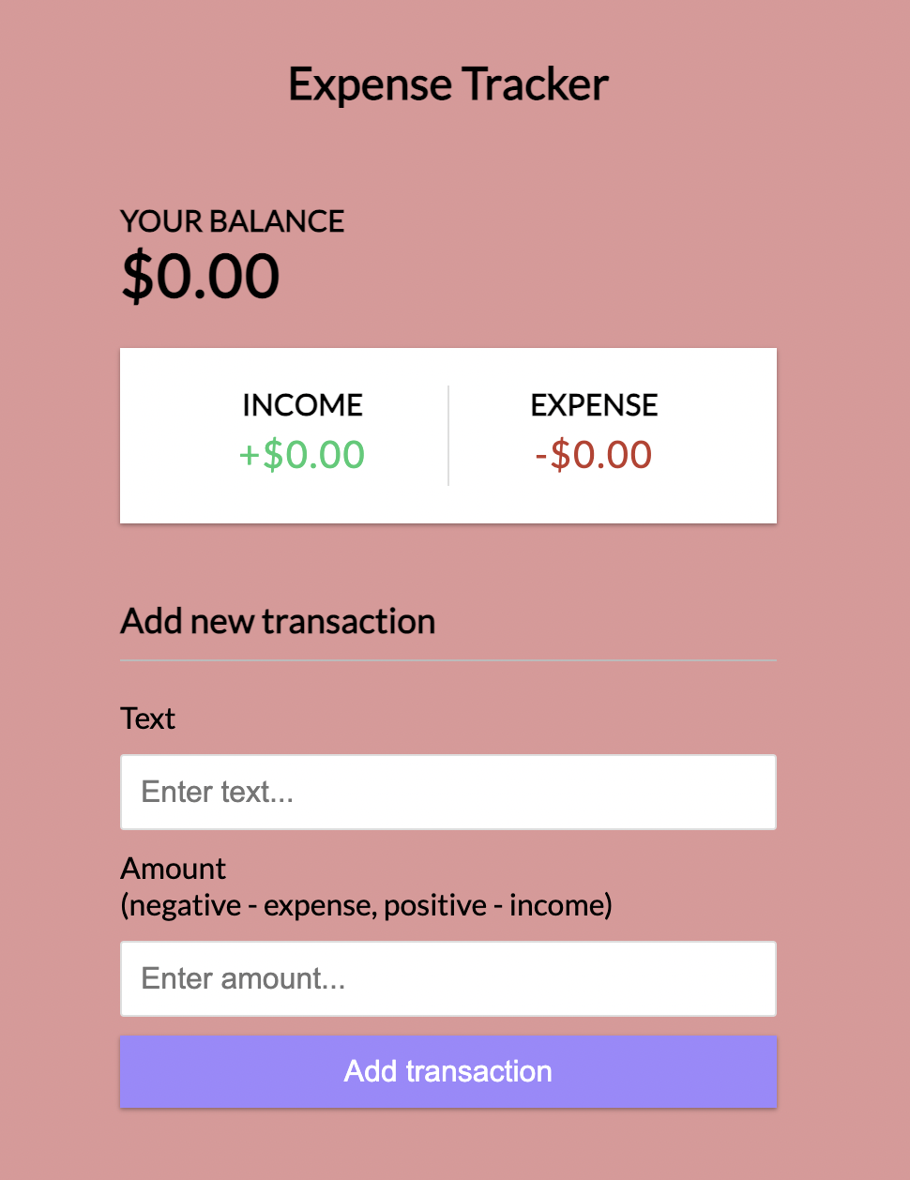Click the vertical divider between Income and Expense
The image size is (910, 1180).
click(x=448, y=435)
